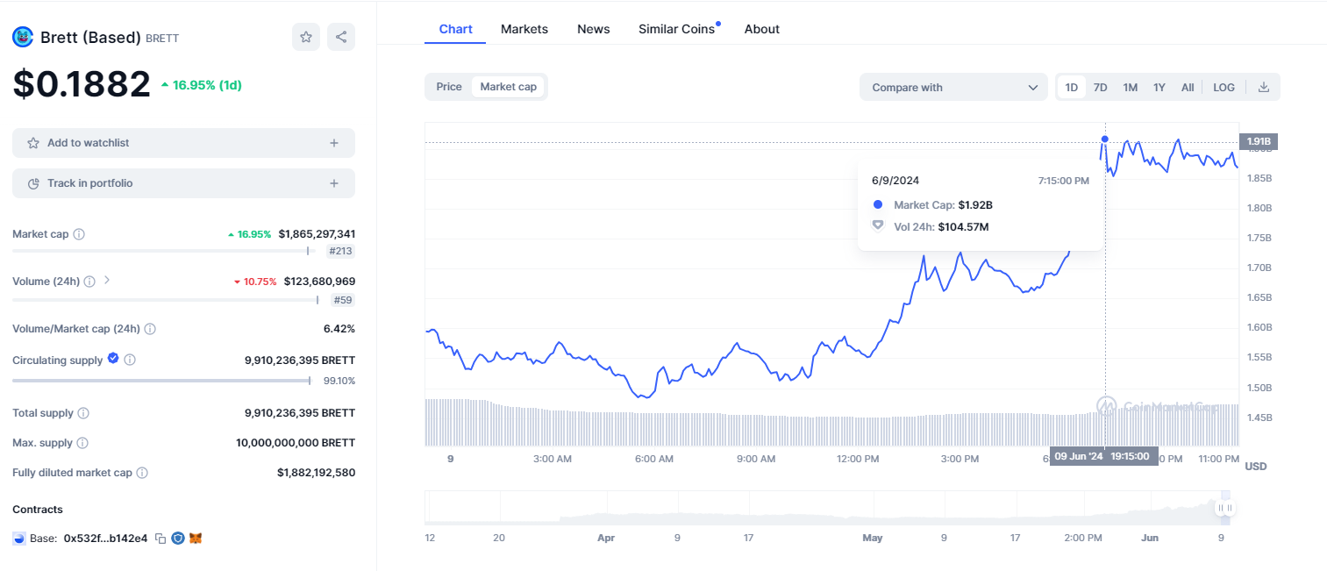Click the range slider handle under the chart
This screenshot has width=1327, height=571.
pyautogui.click(x=1225, y=508)
